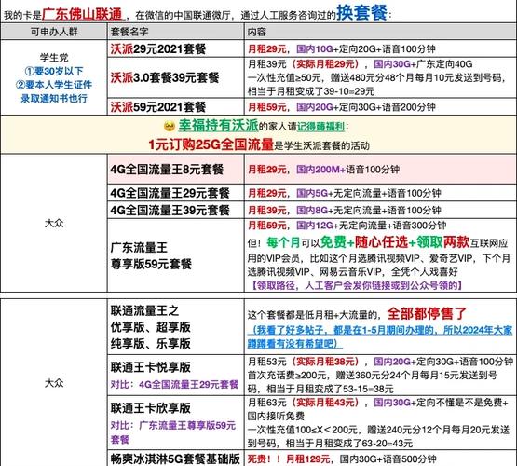The width and height of the screenshot is (517, 466).
Task: Click the red 全部都停售了 text
Action: (x=427, y=313)
